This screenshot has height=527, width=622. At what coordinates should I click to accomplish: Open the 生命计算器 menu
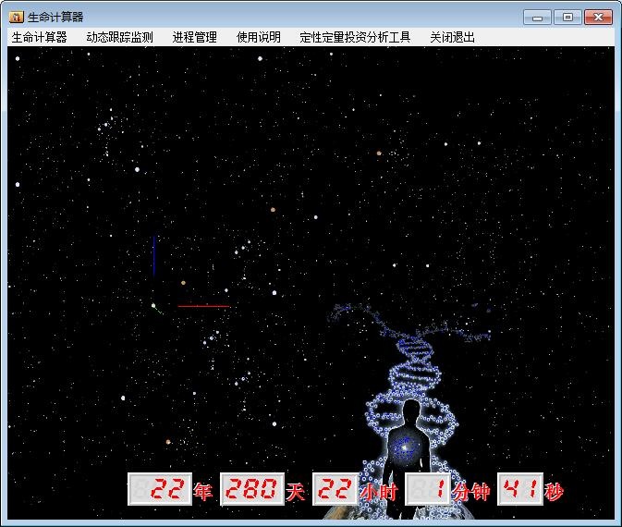39,37
